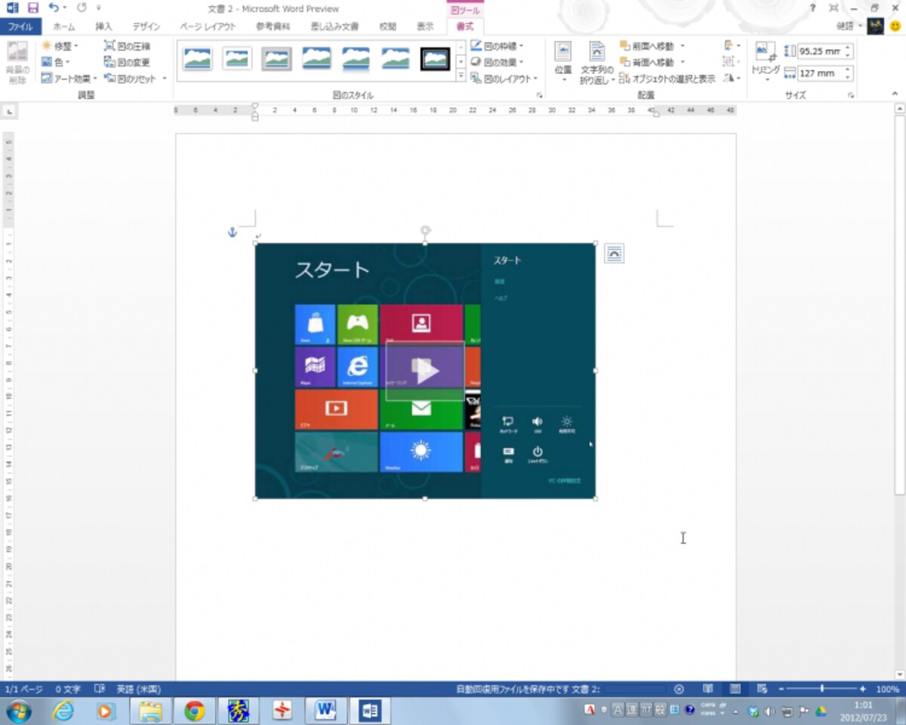Click the 背景の削除 (Remove Background) icon
Viewport: 906px width, 725px height.
pos(17,63)
